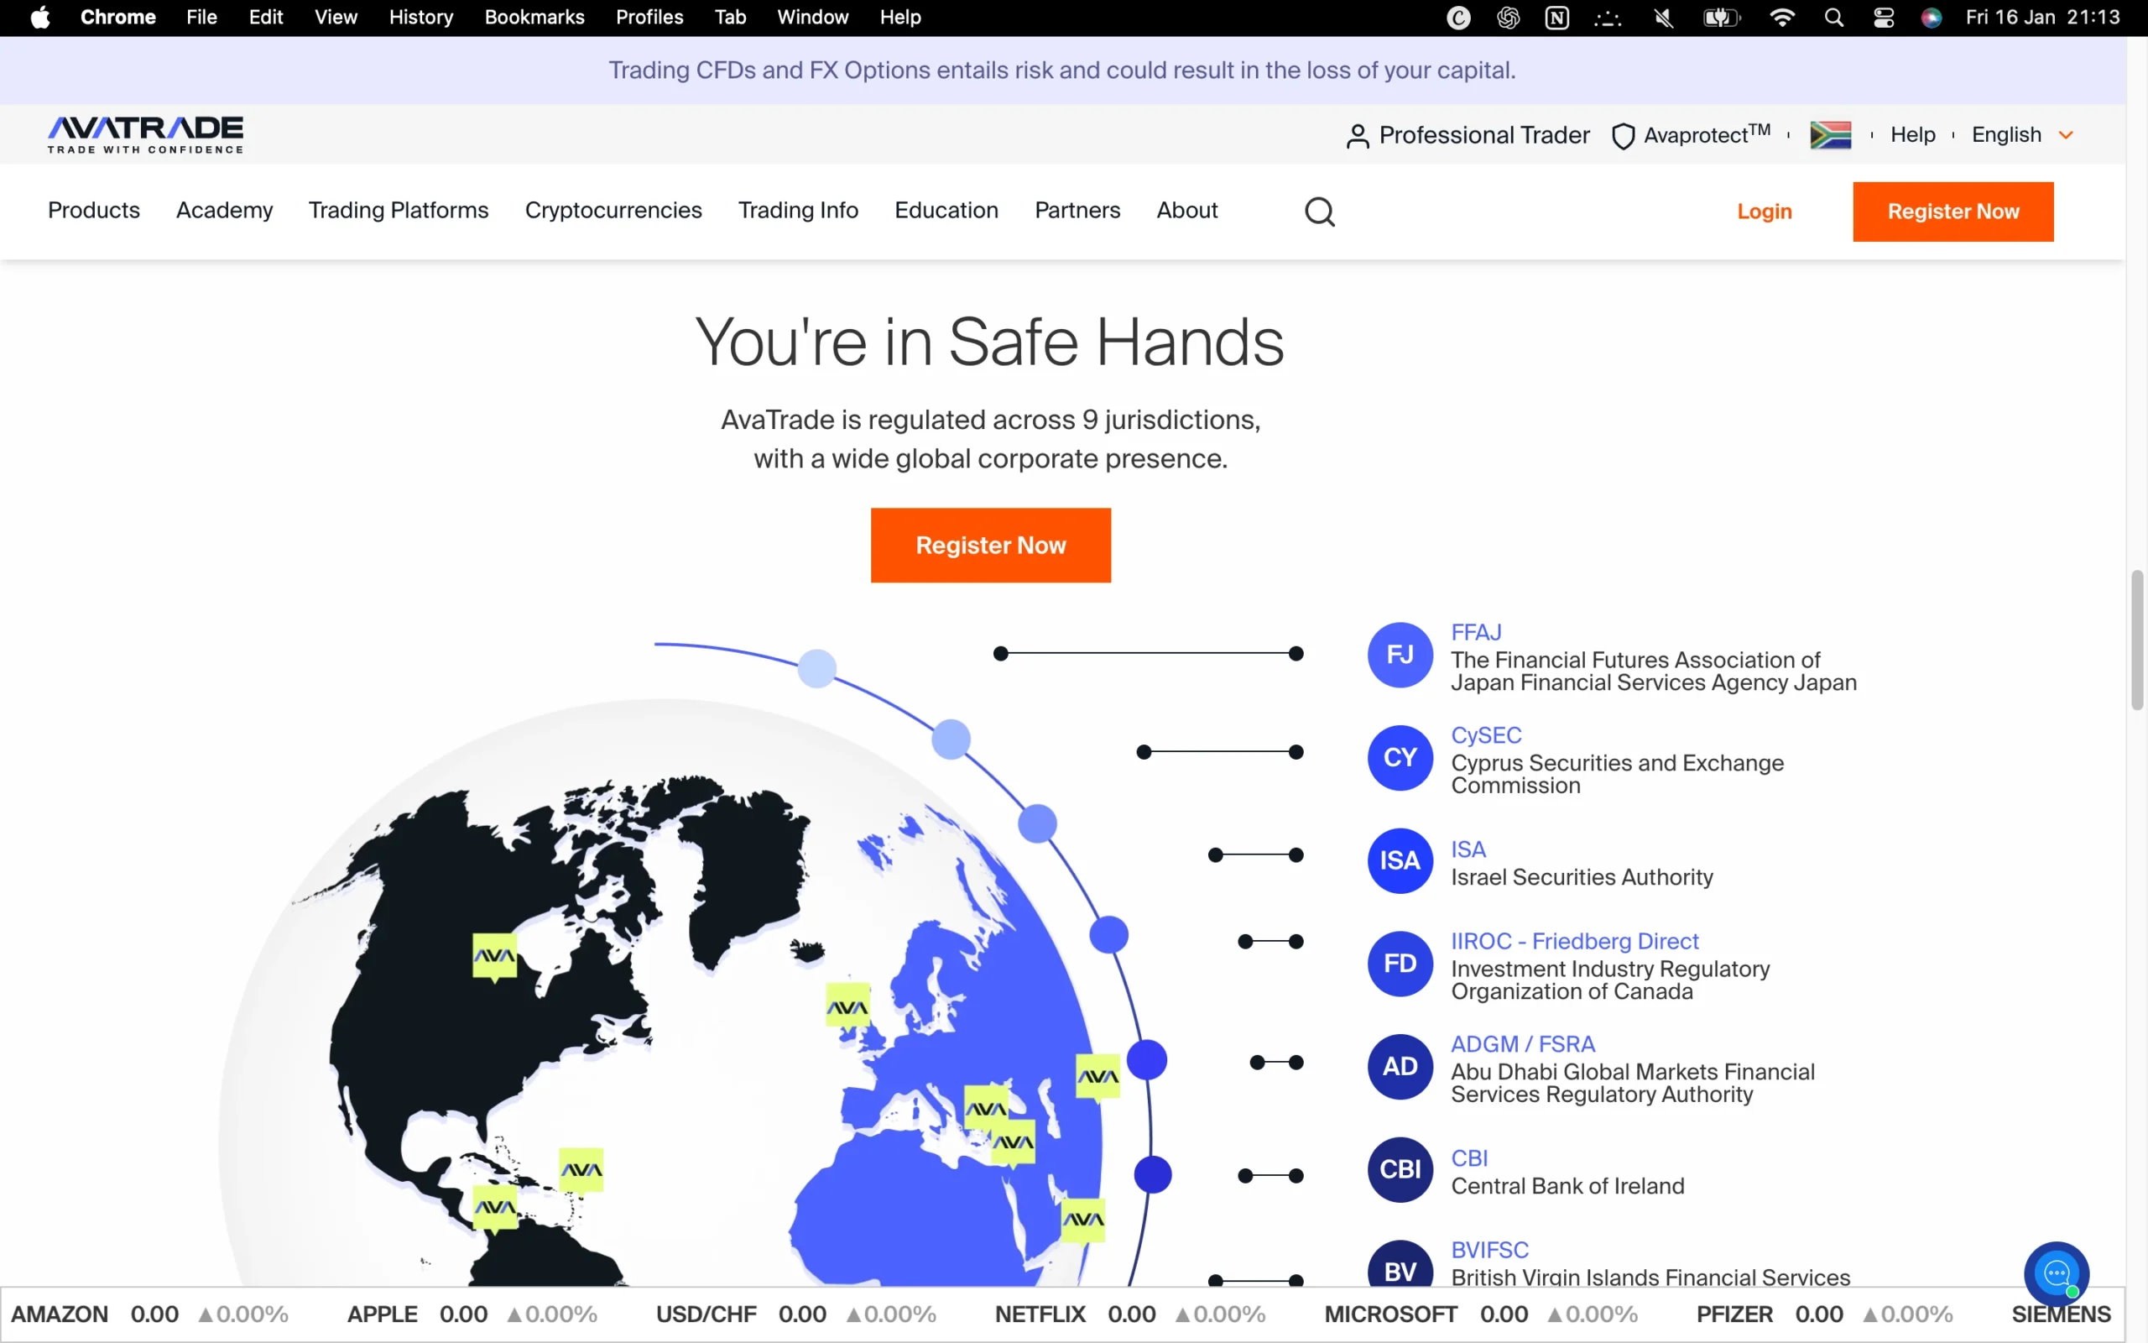Click the Login link

click(1764, 212)
